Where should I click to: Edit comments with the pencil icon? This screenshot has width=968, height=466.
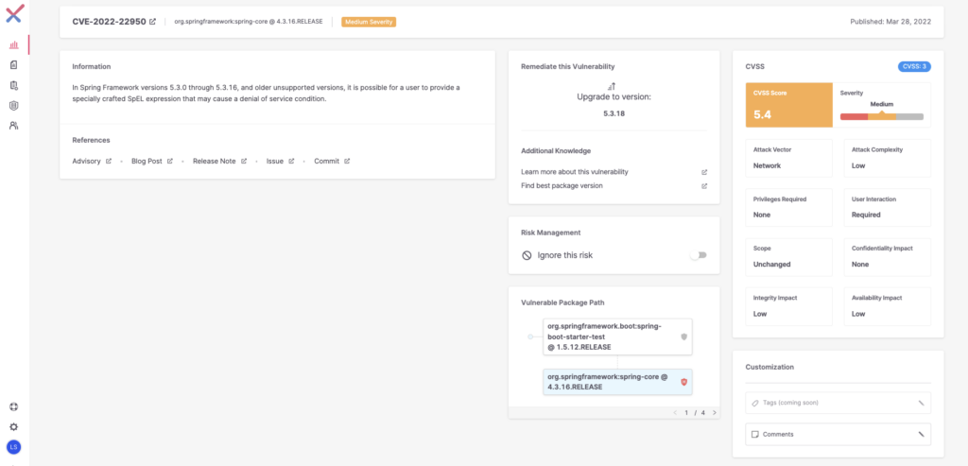[x=921, y=435]
